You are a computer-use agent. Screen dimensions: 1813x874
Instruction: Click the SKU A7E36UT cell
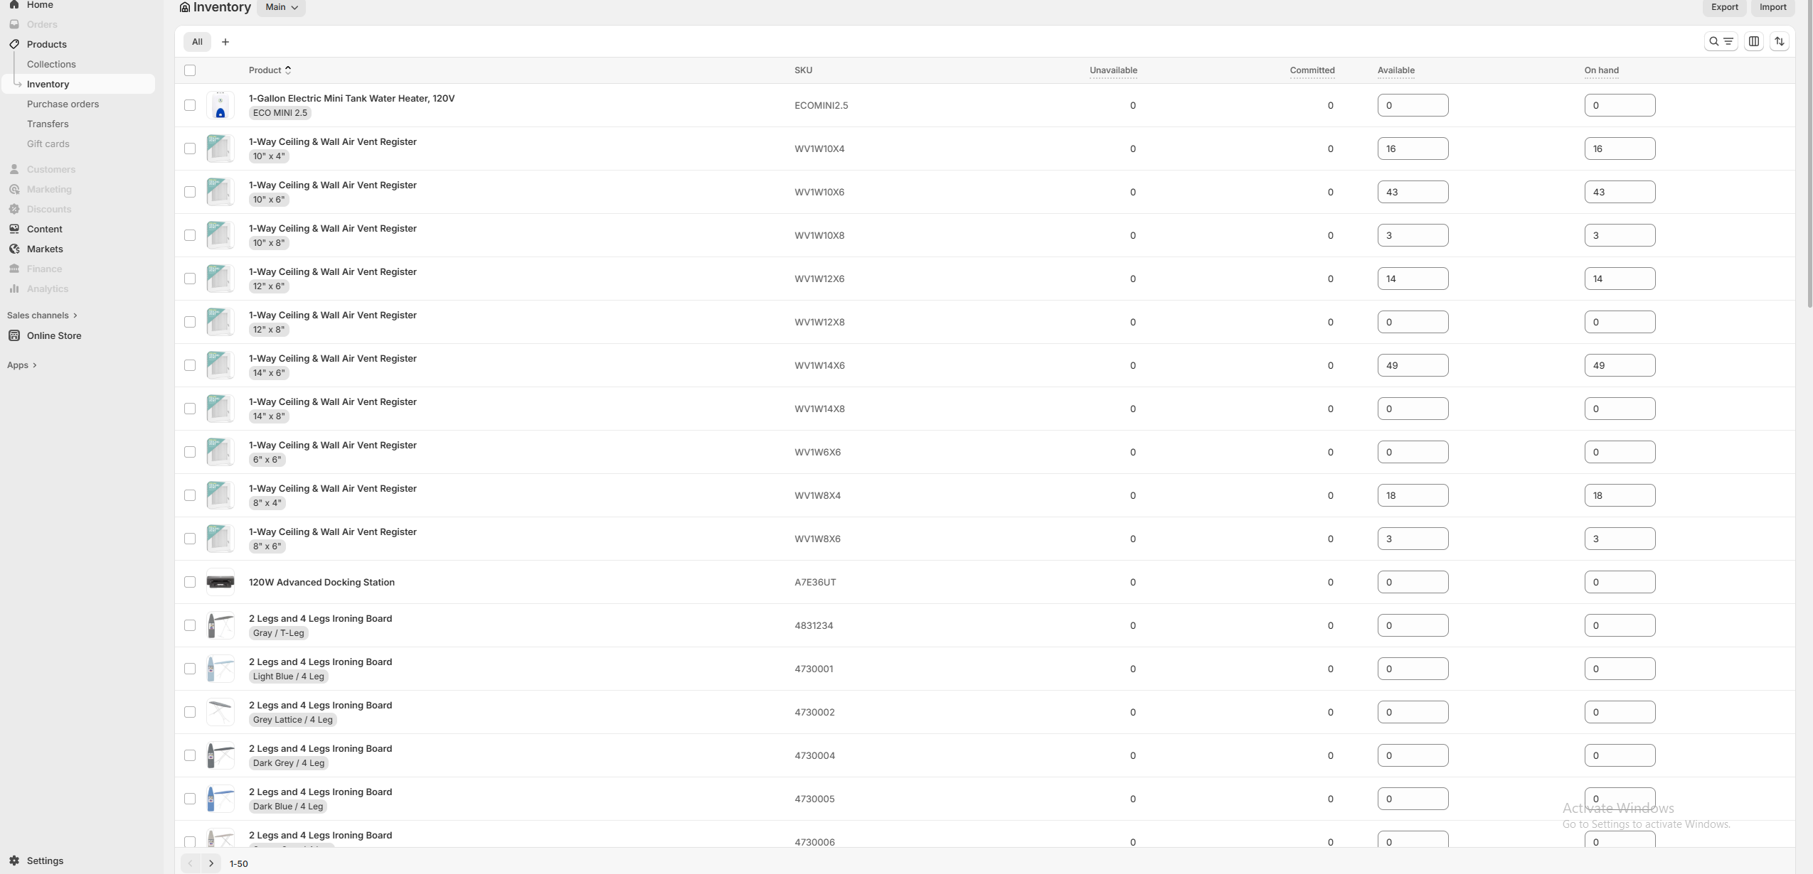815,582
